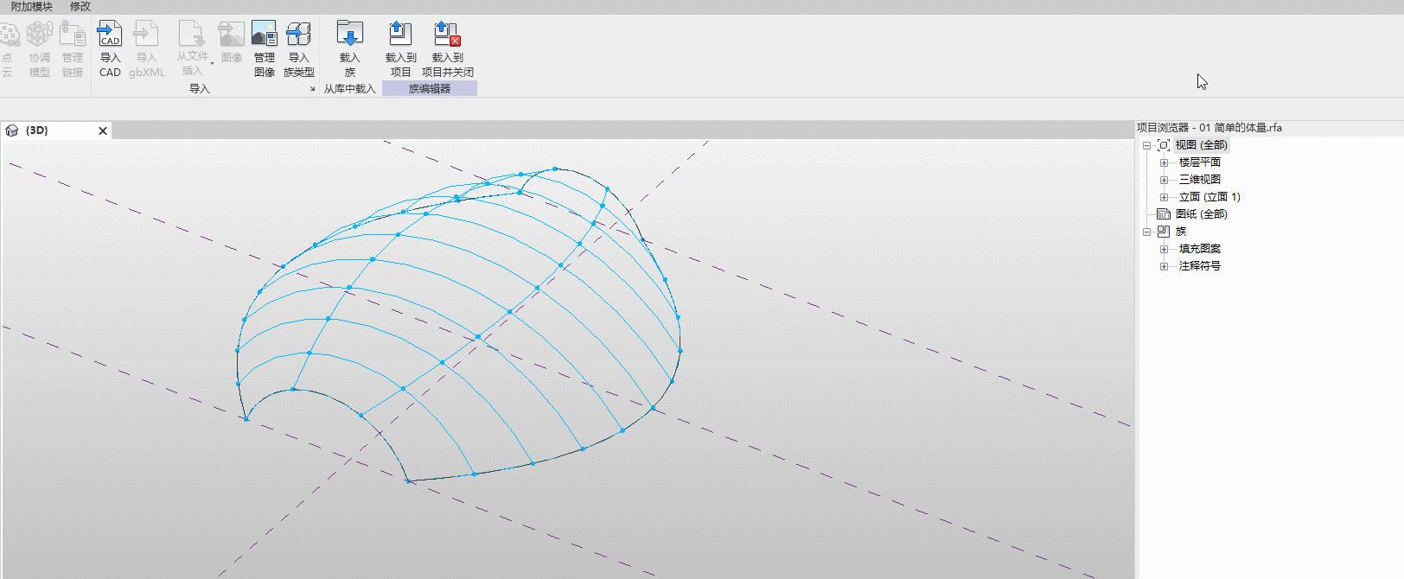Screen dimensions: 1404x579
Task: Close the {3D} view tab
Action: coord(103,130)
